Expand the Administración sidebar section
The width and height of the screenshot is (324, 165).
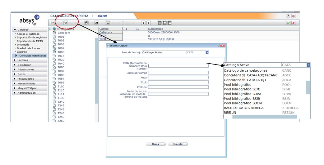pyautogui.click(x=30, y=93)
